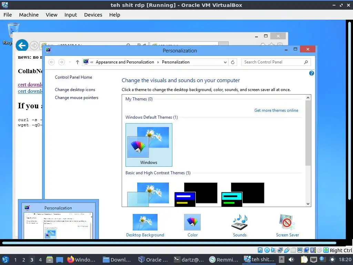Click the update notification tray icon
353x265 pixels.
[x=323, y=259]
